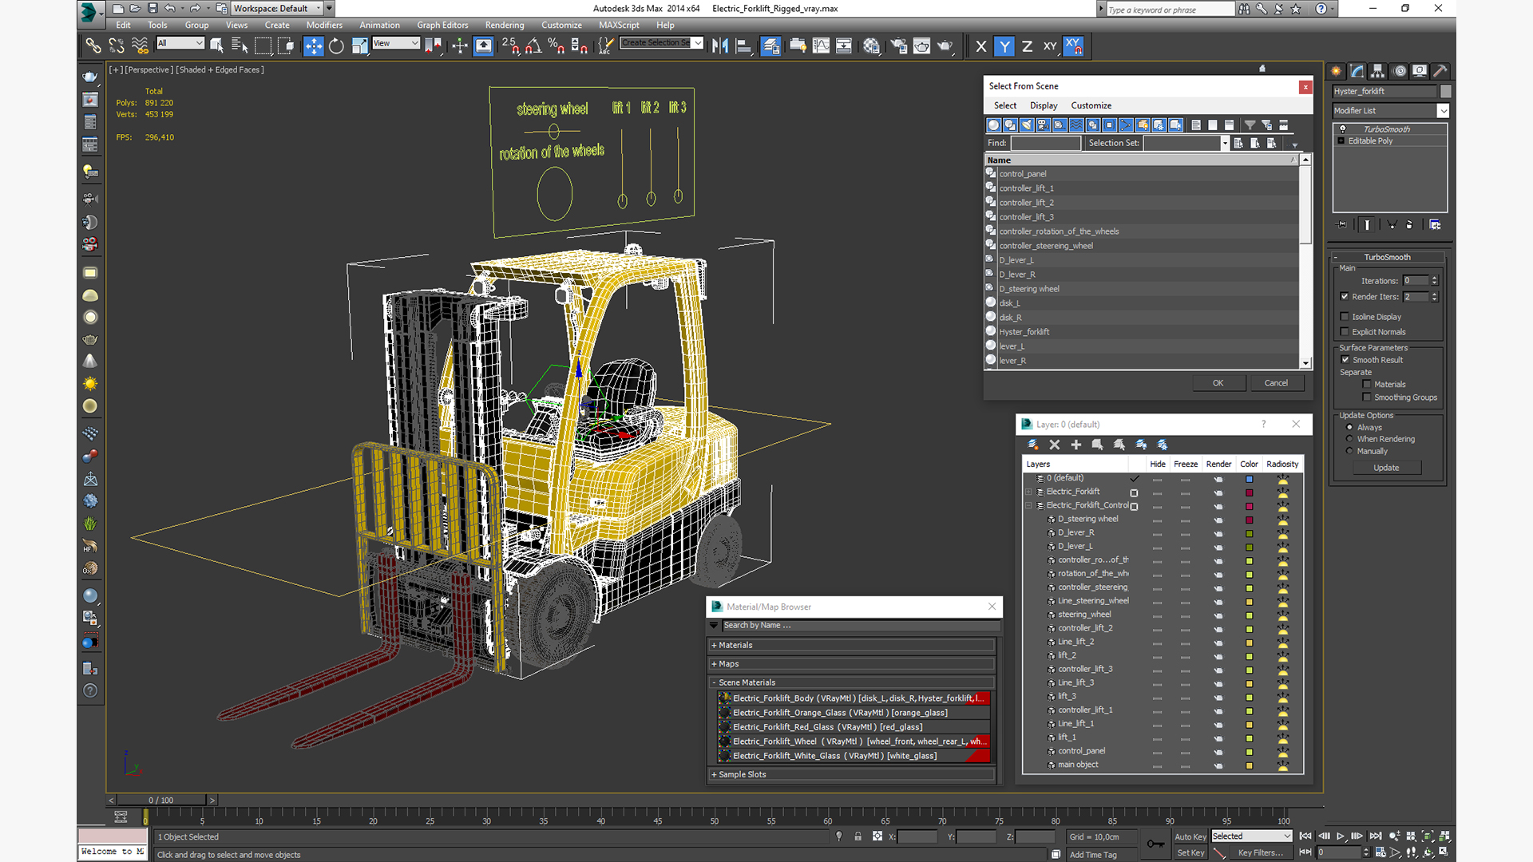1533x862 pixels.
Task: Restrict transform to X axis
Action: click(x=981, y=46)
